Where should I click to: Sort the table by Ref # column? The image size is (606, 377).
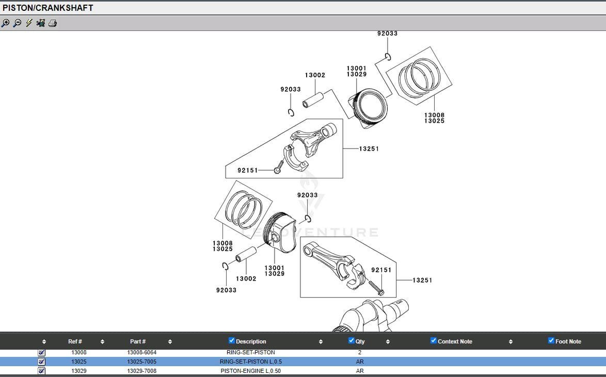pyautogui.click(x=102, y=341)
